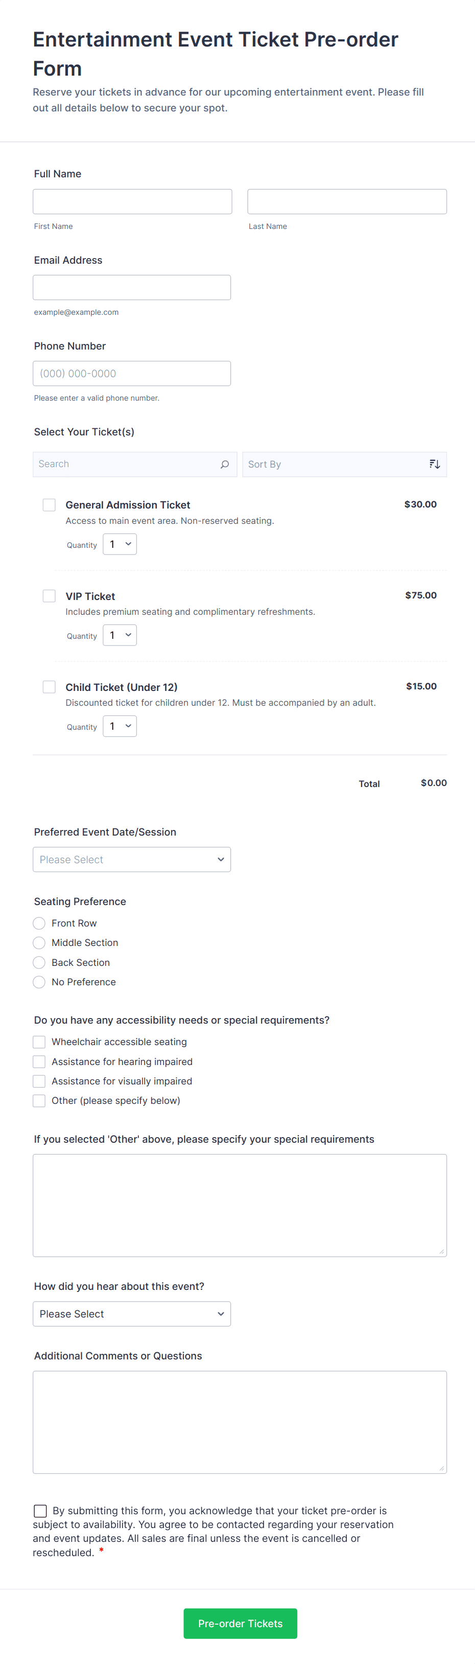Image resolution: width=475 pixels, height=1664 pixels.
Task: Open the VIP Ticket quantity dropdown
Action: 120,635
